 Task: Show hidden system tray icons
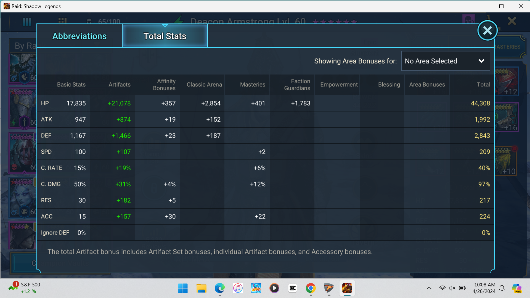point(429,288)
